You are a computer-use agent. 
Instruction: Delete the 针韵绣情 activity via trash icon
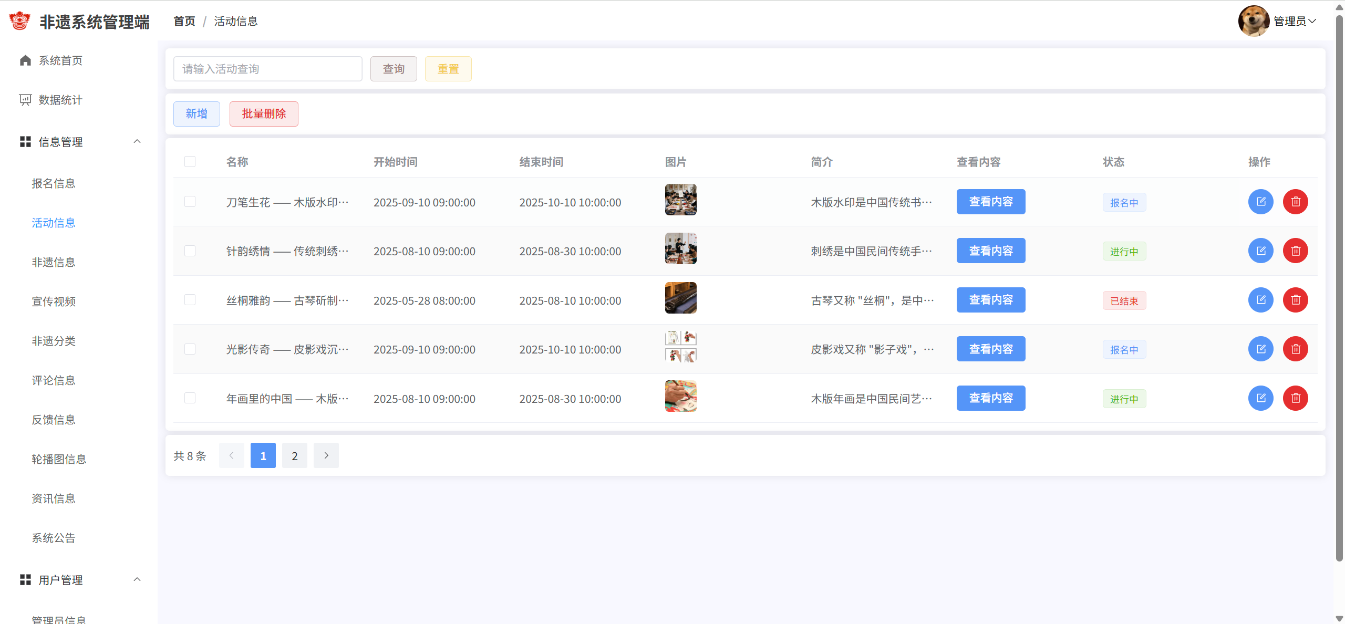[1295, 251]
